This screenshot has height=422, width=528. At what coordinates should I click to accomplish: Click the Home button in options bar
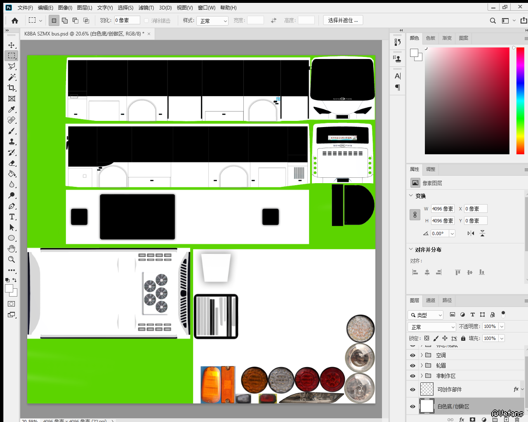click(15, 21)
